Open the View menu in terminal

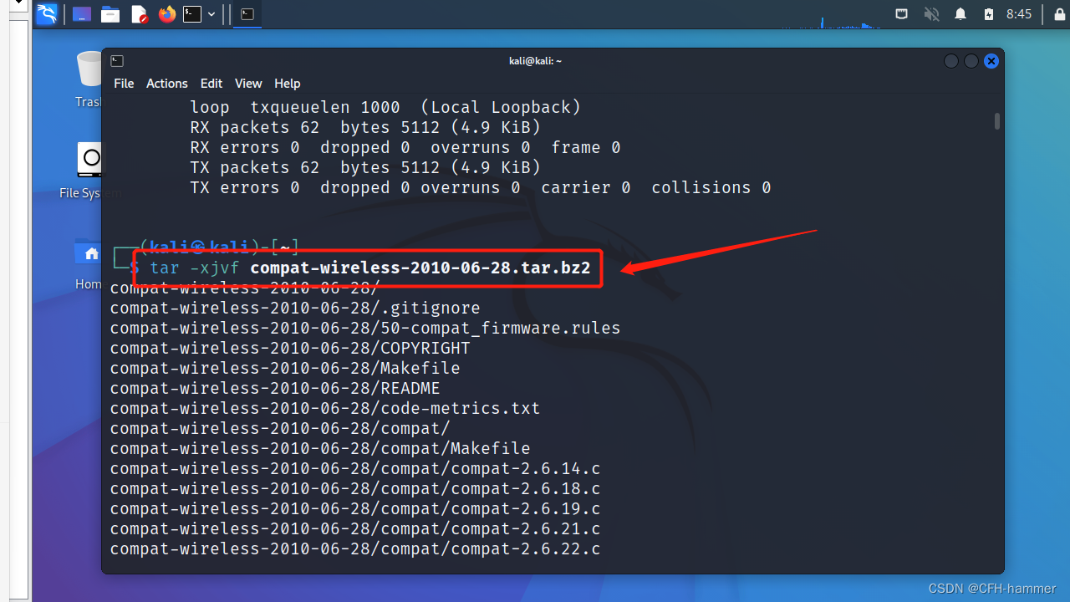pyautogui.click(x=248, y=84)
